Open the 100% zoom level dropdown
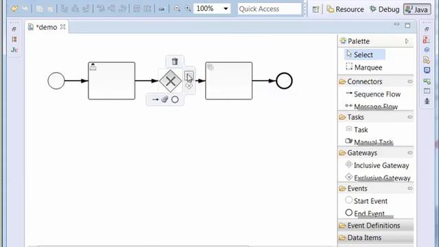This screenshot has height=247, width=439. [226, 9]
